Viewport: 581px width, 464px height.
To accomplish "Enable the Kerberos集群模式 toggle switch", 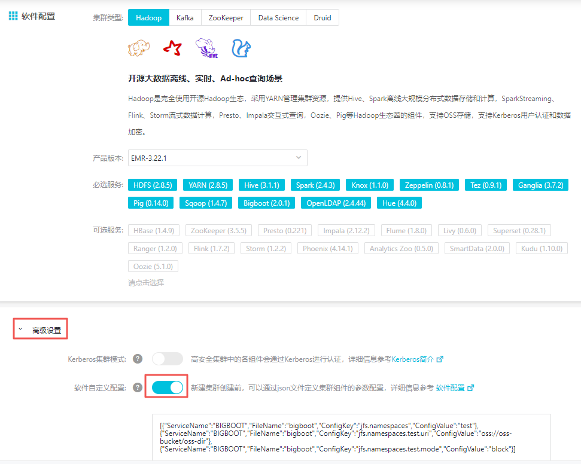I will pos(167,359).
